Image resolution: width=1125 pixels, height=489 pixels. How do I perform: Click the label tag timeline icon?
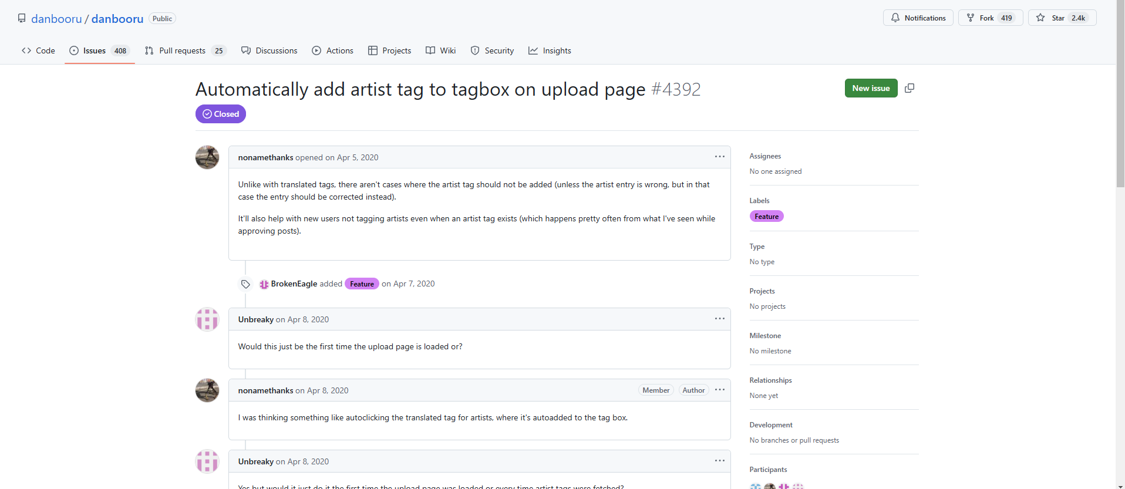click(x=245, y=284)
